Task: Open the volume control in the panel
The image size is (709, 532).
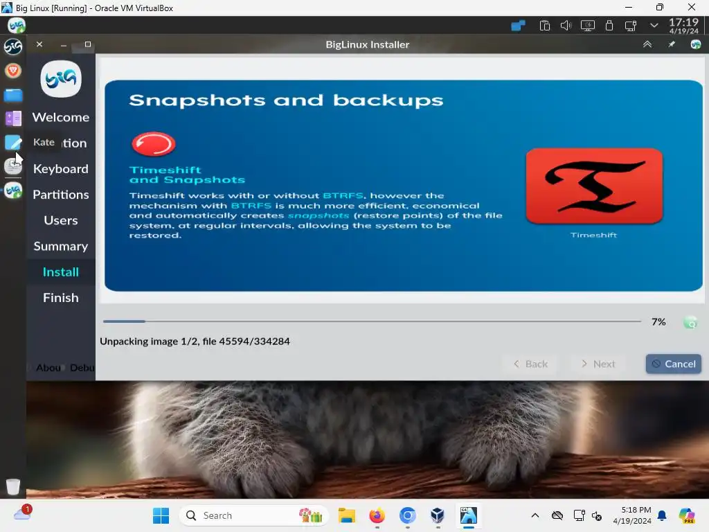Action: coord(566,26)
